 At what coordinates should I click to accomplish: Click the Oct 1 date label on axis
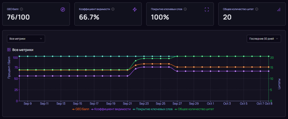[x=210, y=104]
